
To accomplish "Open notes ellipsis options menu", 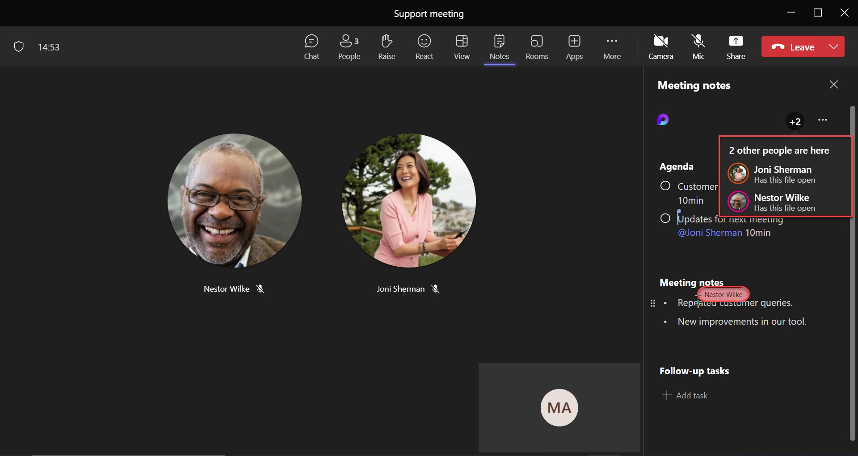I will point(823,120).
